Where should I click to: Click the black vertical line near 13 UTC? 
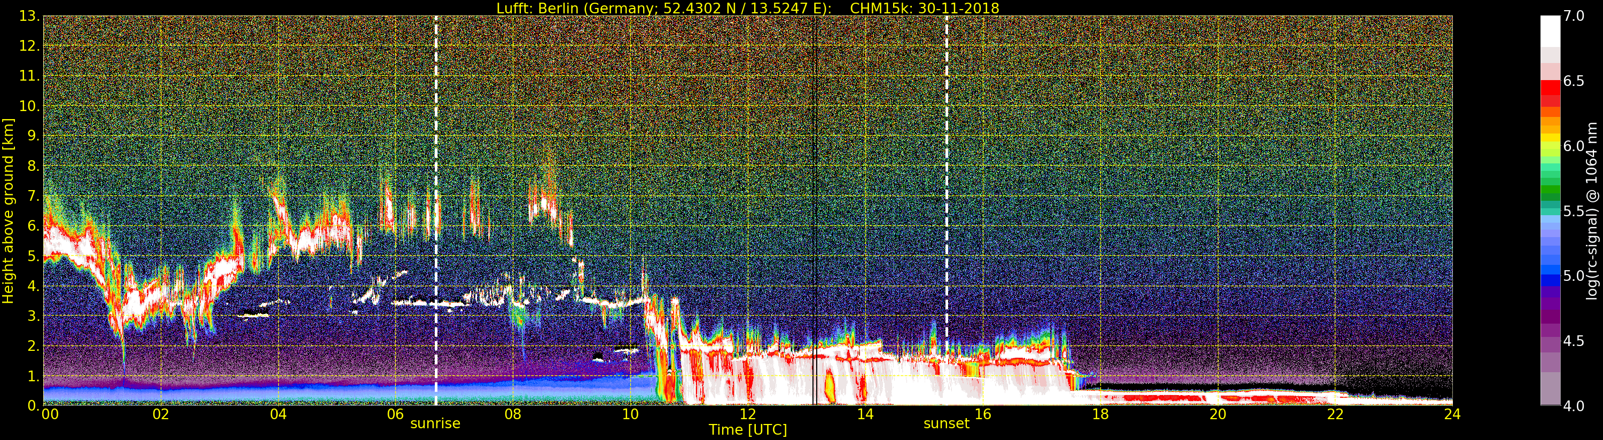point(815,210)
